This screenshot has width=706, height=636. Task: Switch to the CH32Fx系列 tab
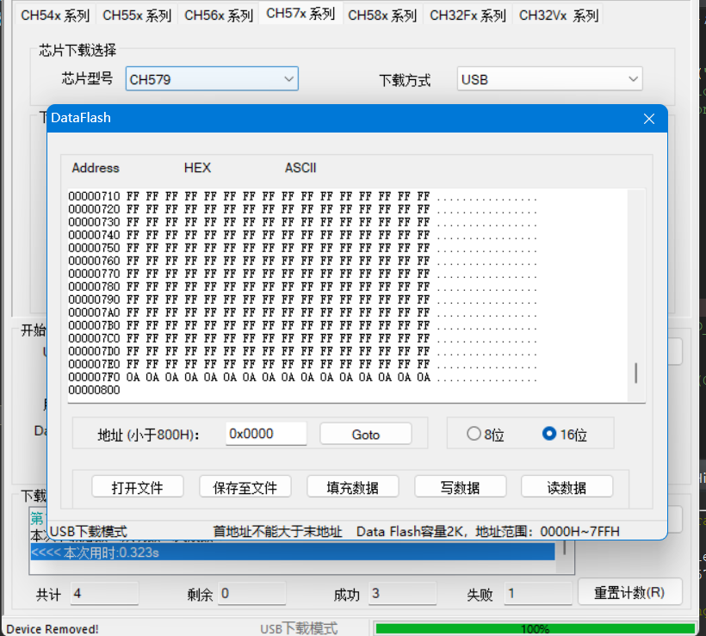coord(468,15)
